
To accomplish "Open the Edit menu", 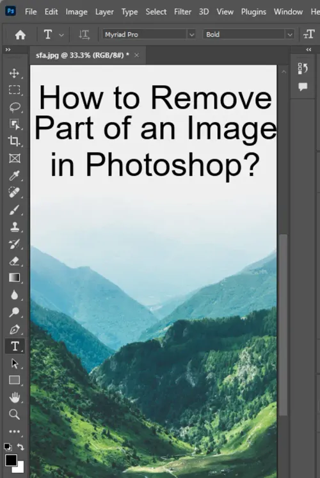I will pyautogui.click(x=51, y=12).
